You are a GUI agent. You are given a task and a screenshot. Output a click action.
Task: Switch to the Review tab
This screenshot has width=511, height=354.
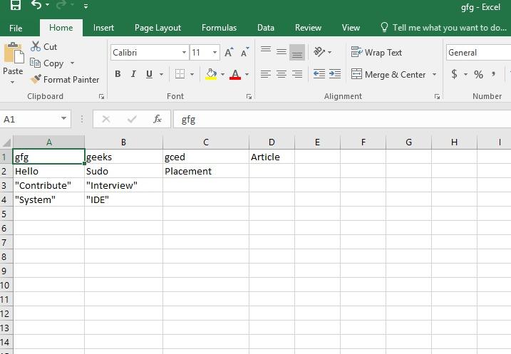308,28
